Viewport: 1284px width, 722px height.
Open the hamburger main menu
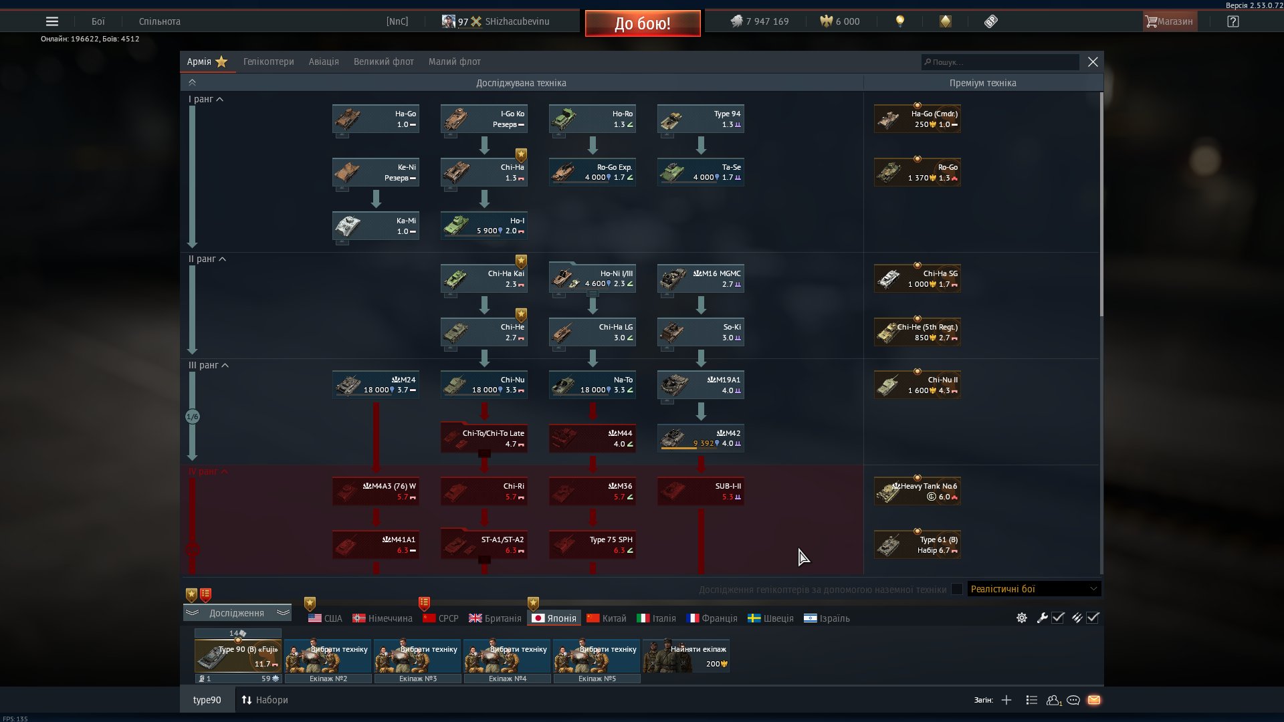pyautogui.click(x=52, y=21)
